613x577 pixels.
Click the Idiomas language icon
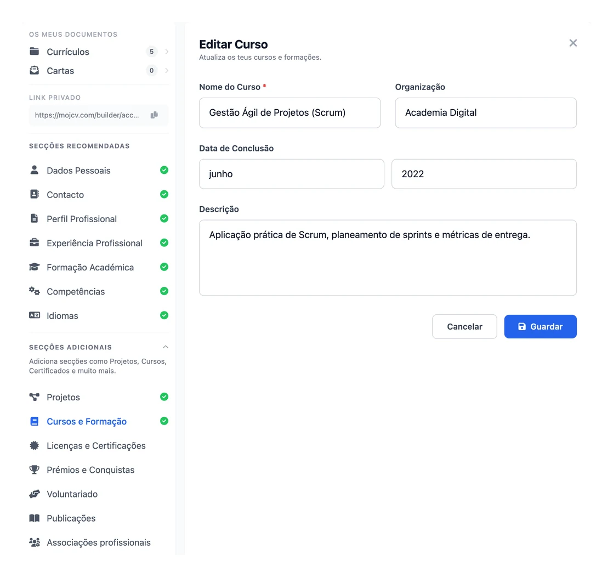pyautogui.click(x=35, y=315)
